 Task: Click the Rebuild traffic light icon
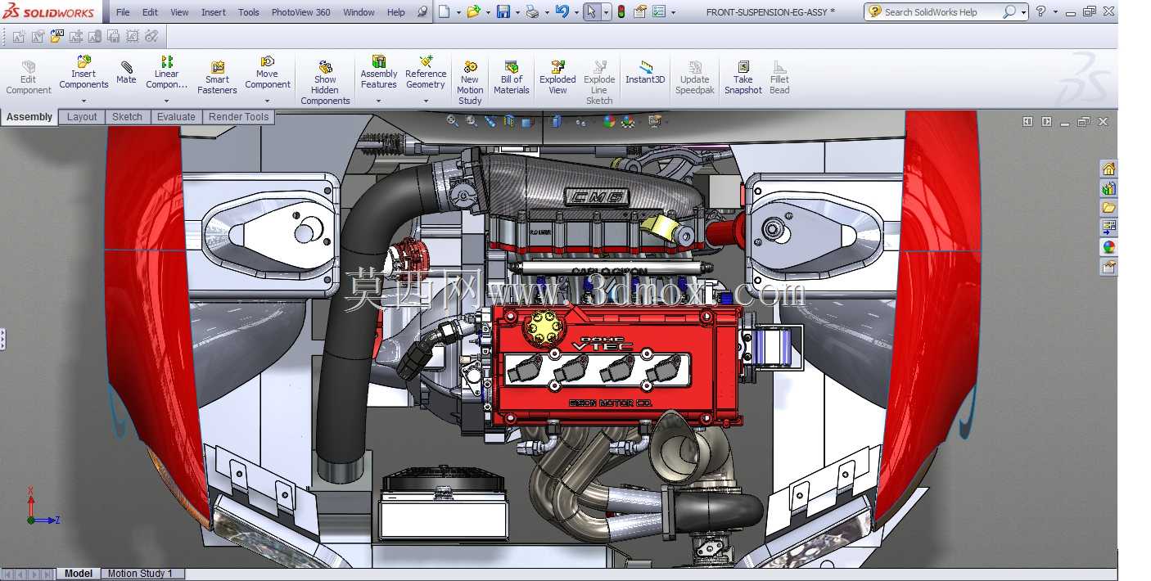coord(621,11)
